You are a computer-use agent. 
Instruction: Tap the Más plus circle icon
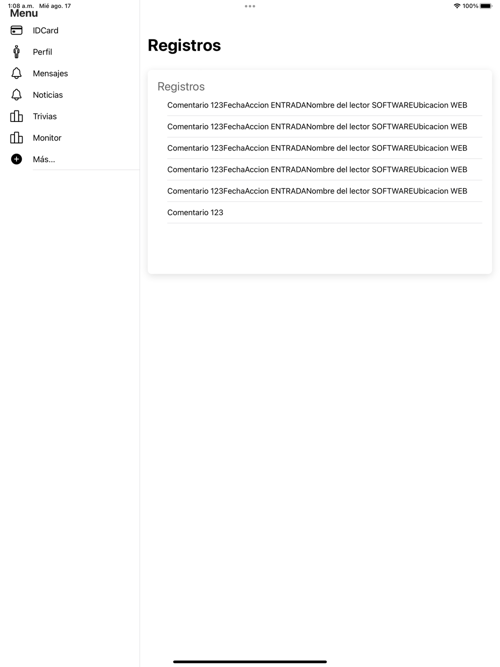point(16,159)
